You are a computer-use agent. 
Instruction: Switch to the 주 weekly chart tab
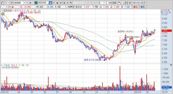pos(54,3)
